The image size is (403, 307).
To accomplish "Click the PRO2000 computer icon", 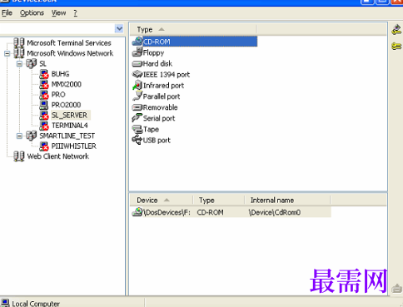I will pos(44,105).
